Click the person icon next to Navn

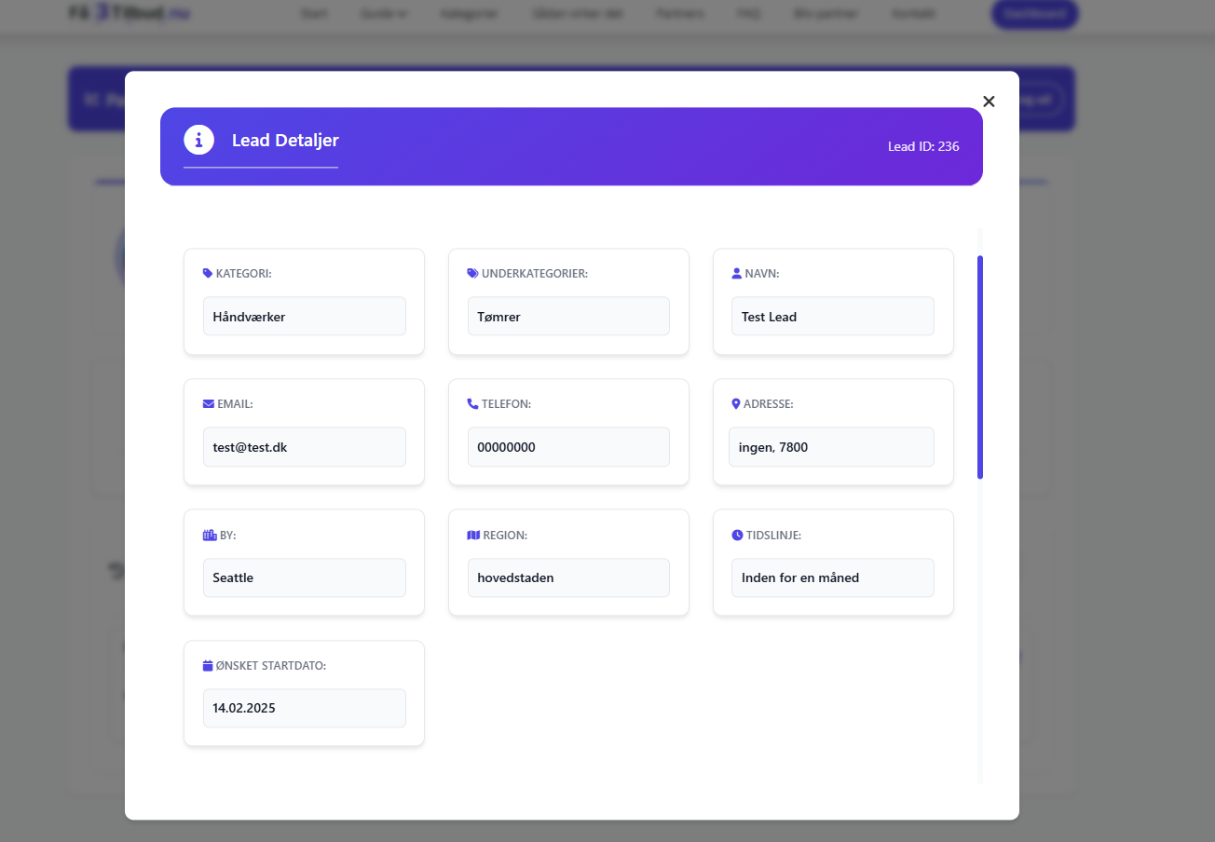coord(737,274)
